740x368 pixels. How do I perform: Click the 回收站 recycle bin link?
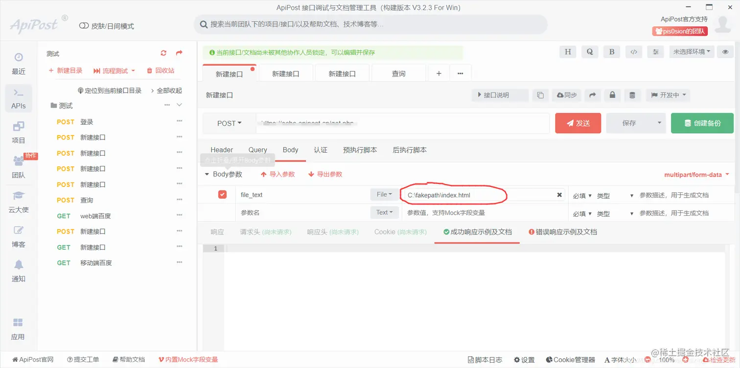(x=161, y=71)
